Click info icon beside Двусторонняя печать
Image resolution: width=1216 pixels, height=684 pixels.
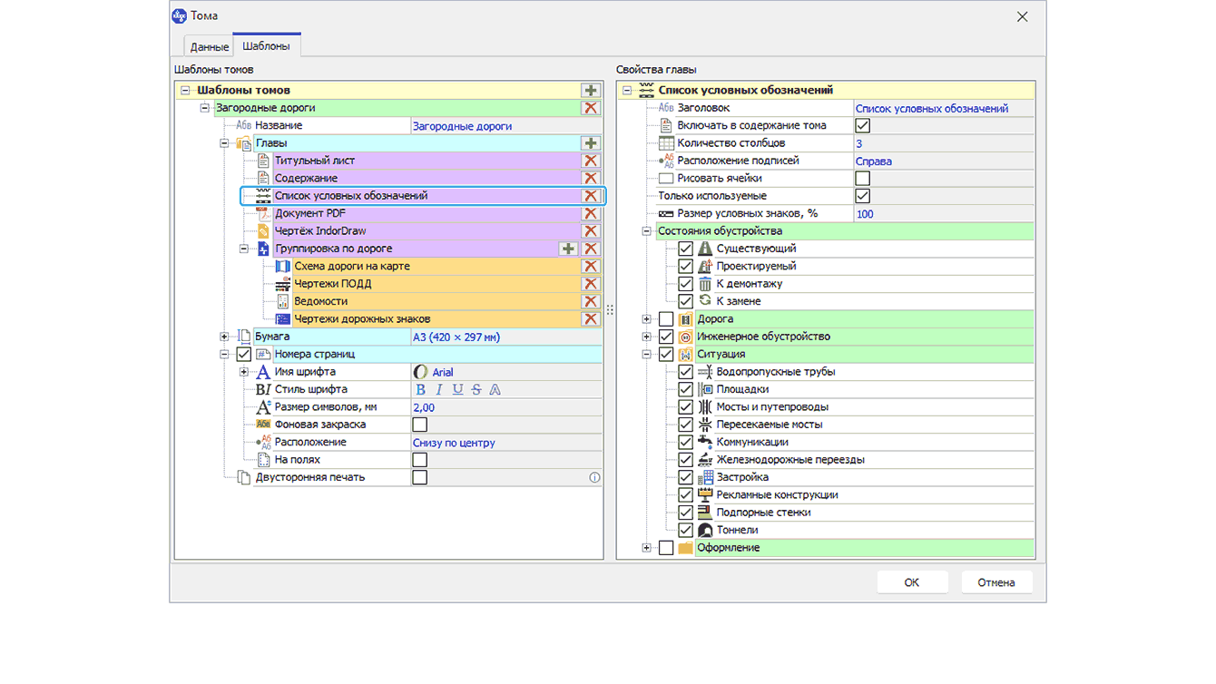(594, 477)
